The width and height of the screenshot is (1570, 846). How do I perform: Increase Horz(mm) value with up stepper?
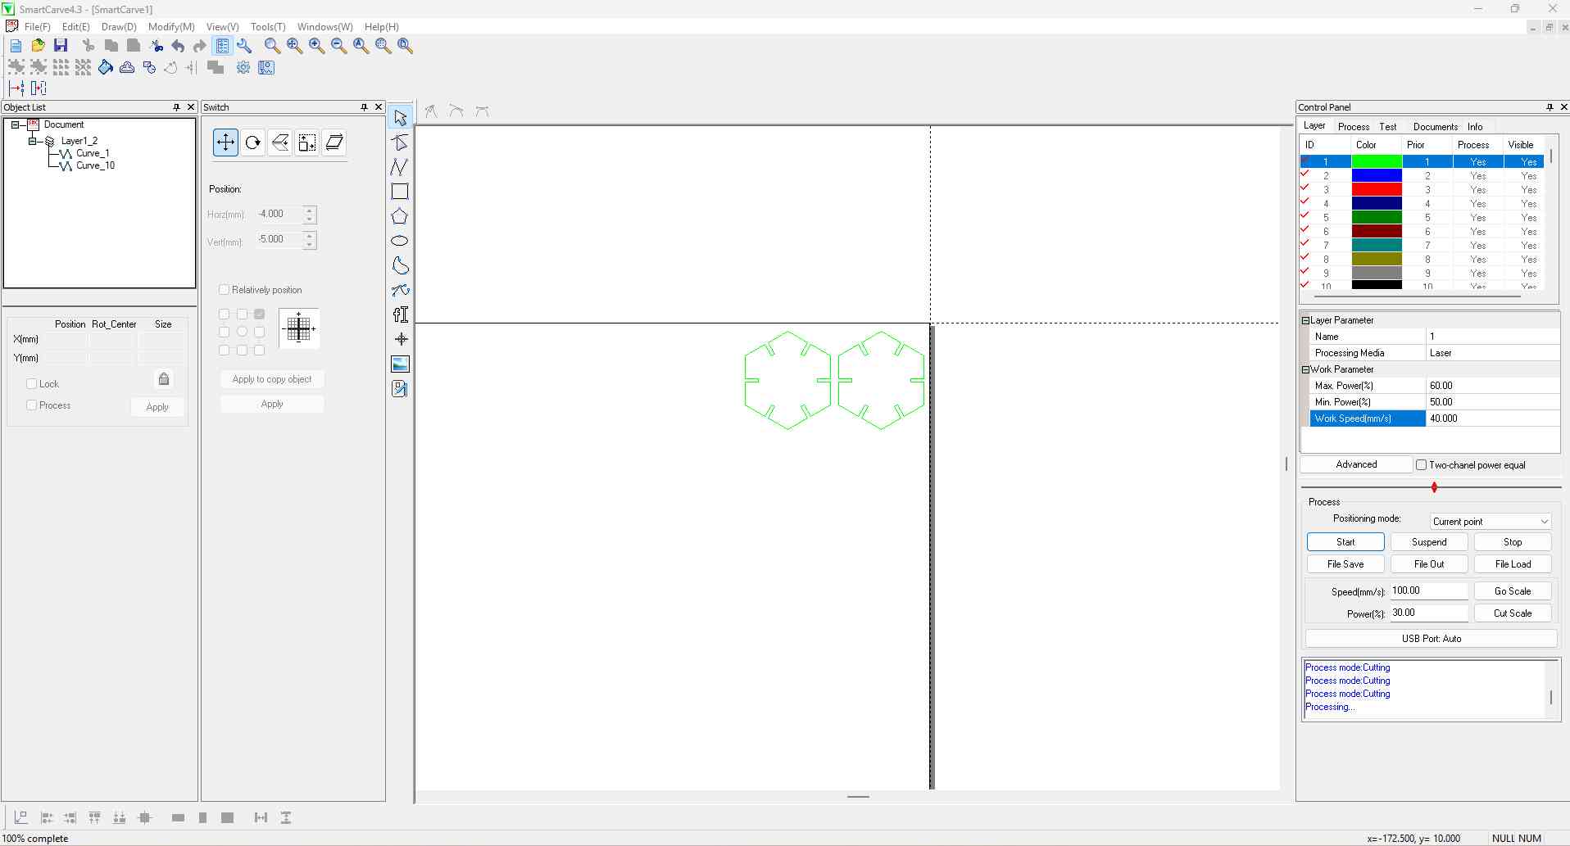[x=309, y=210]
